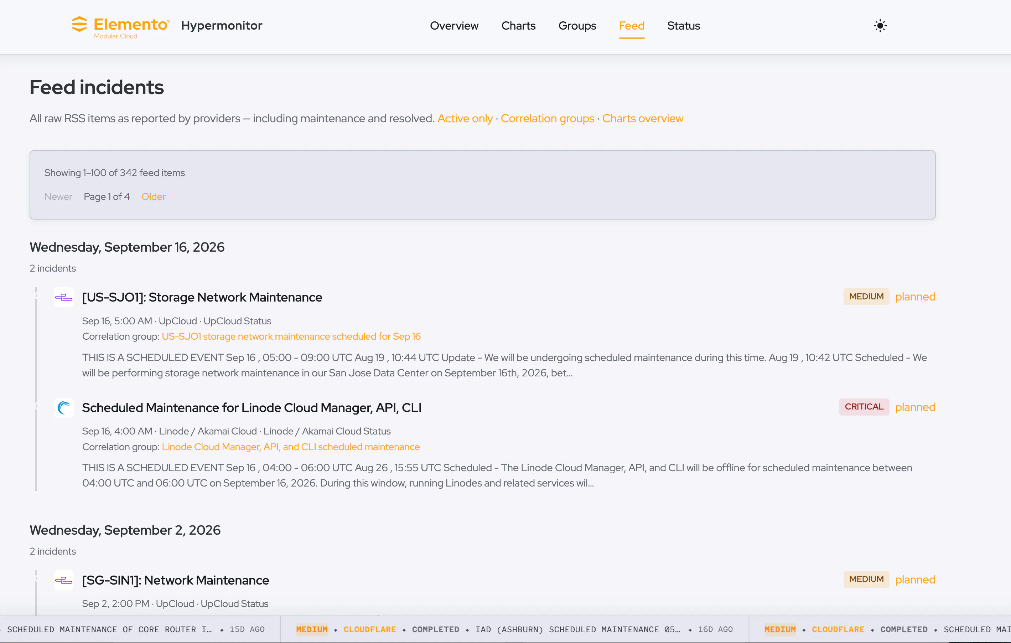Click Sep 16, 5:00 AM UpCloud metadata line
This screenshot has width=1011, height=643.
tap(176, 321)
